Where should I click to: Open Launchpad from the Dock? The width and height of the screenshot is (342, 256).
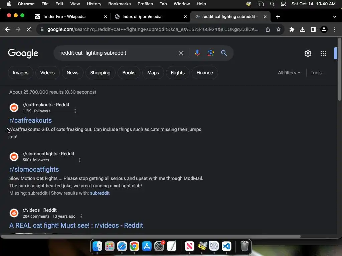pyautogui.click(x=110, y=246)
